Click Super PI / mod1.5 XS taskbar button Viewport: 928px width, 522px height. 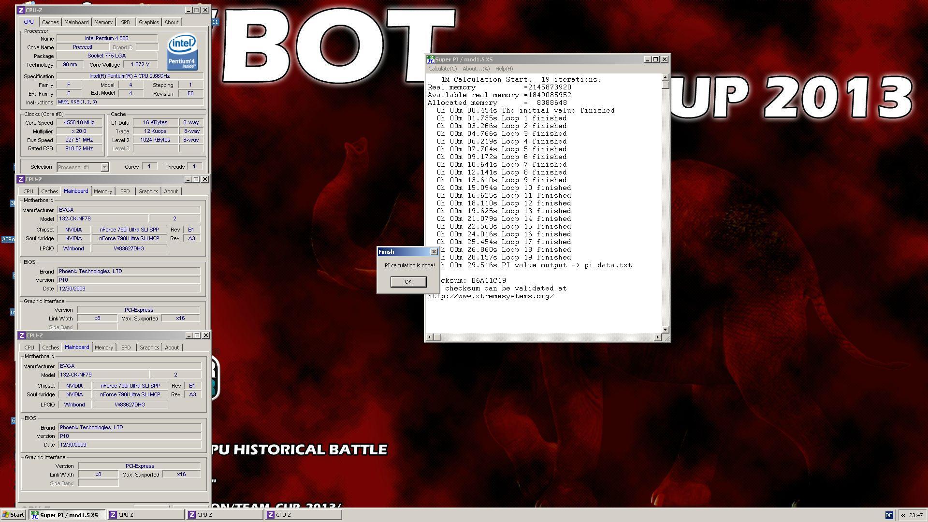pyautogui.click(x=67, y=515)
